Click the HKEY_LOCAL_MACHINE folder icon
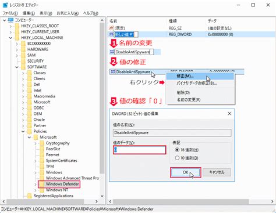The height and width of the screenshot is (213, 276). [17, 38]
